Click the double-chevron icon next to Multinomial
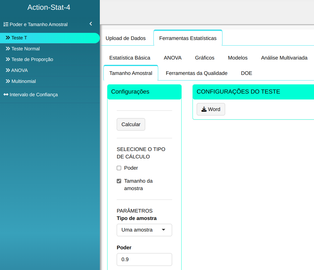 pyautogui.click(x=8, y=81)
